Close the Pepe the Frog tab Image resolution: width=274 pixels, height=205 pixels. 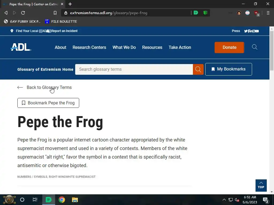coord(62,4)
